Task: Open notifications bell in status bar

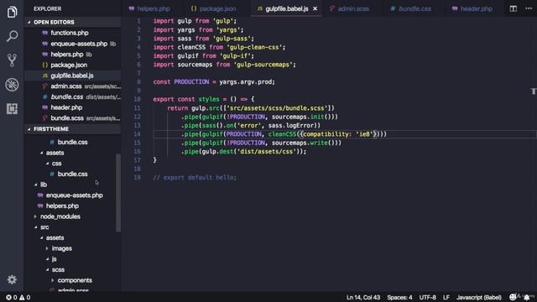Action: tap(527, 298)
